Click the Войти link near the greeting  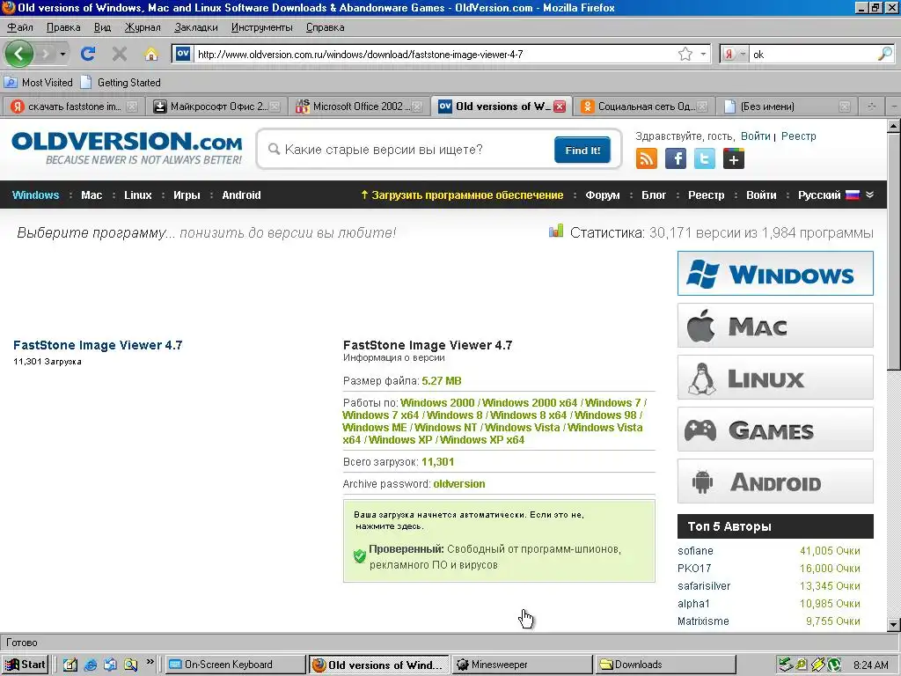(x=755, y=136)
